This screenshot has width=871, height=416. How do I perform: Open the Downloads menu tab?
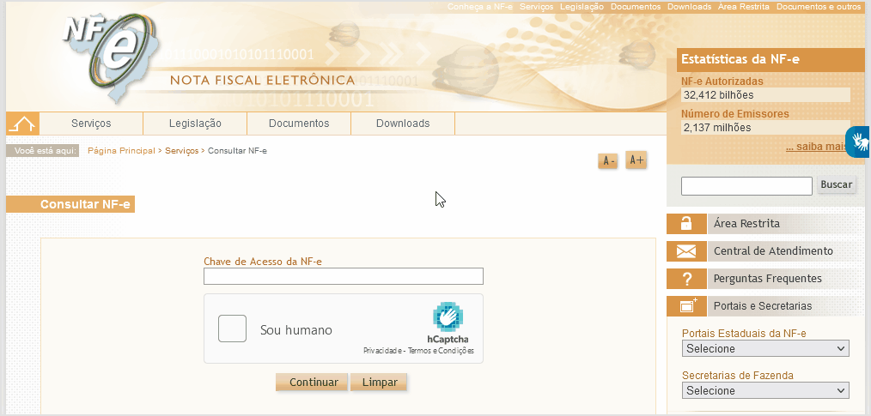click(x=403, y=124)
